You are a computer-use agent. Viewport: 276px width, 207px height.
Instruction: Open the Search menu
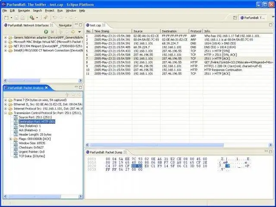[x=38, y=10]
